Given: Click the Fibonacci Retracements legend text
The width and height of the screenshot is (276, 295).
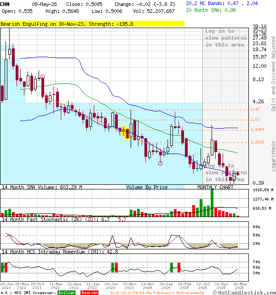Looking at the screenshot, I should (157, 293).
